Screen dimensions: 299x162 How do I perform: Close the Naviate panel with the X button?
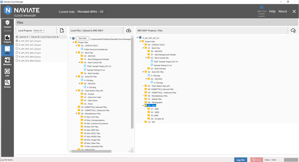click(294, 12)
